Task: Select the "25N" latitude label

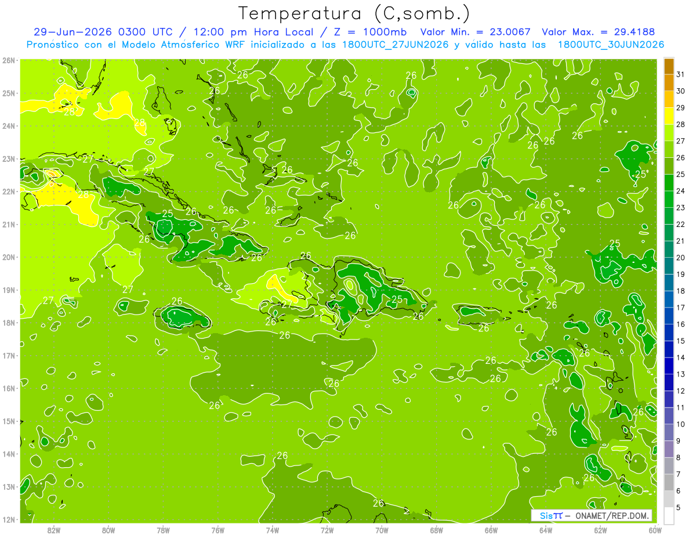Action: [x=9, y=93]
